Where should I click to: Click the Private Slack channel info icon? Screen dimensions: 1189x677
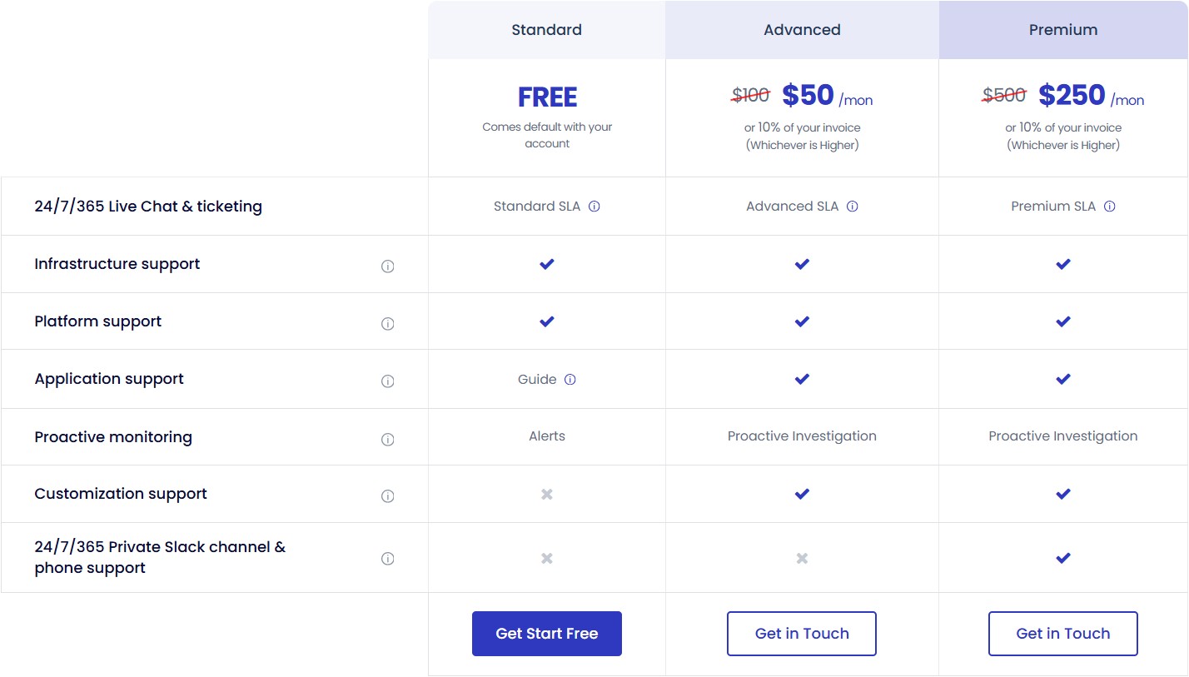387,559
